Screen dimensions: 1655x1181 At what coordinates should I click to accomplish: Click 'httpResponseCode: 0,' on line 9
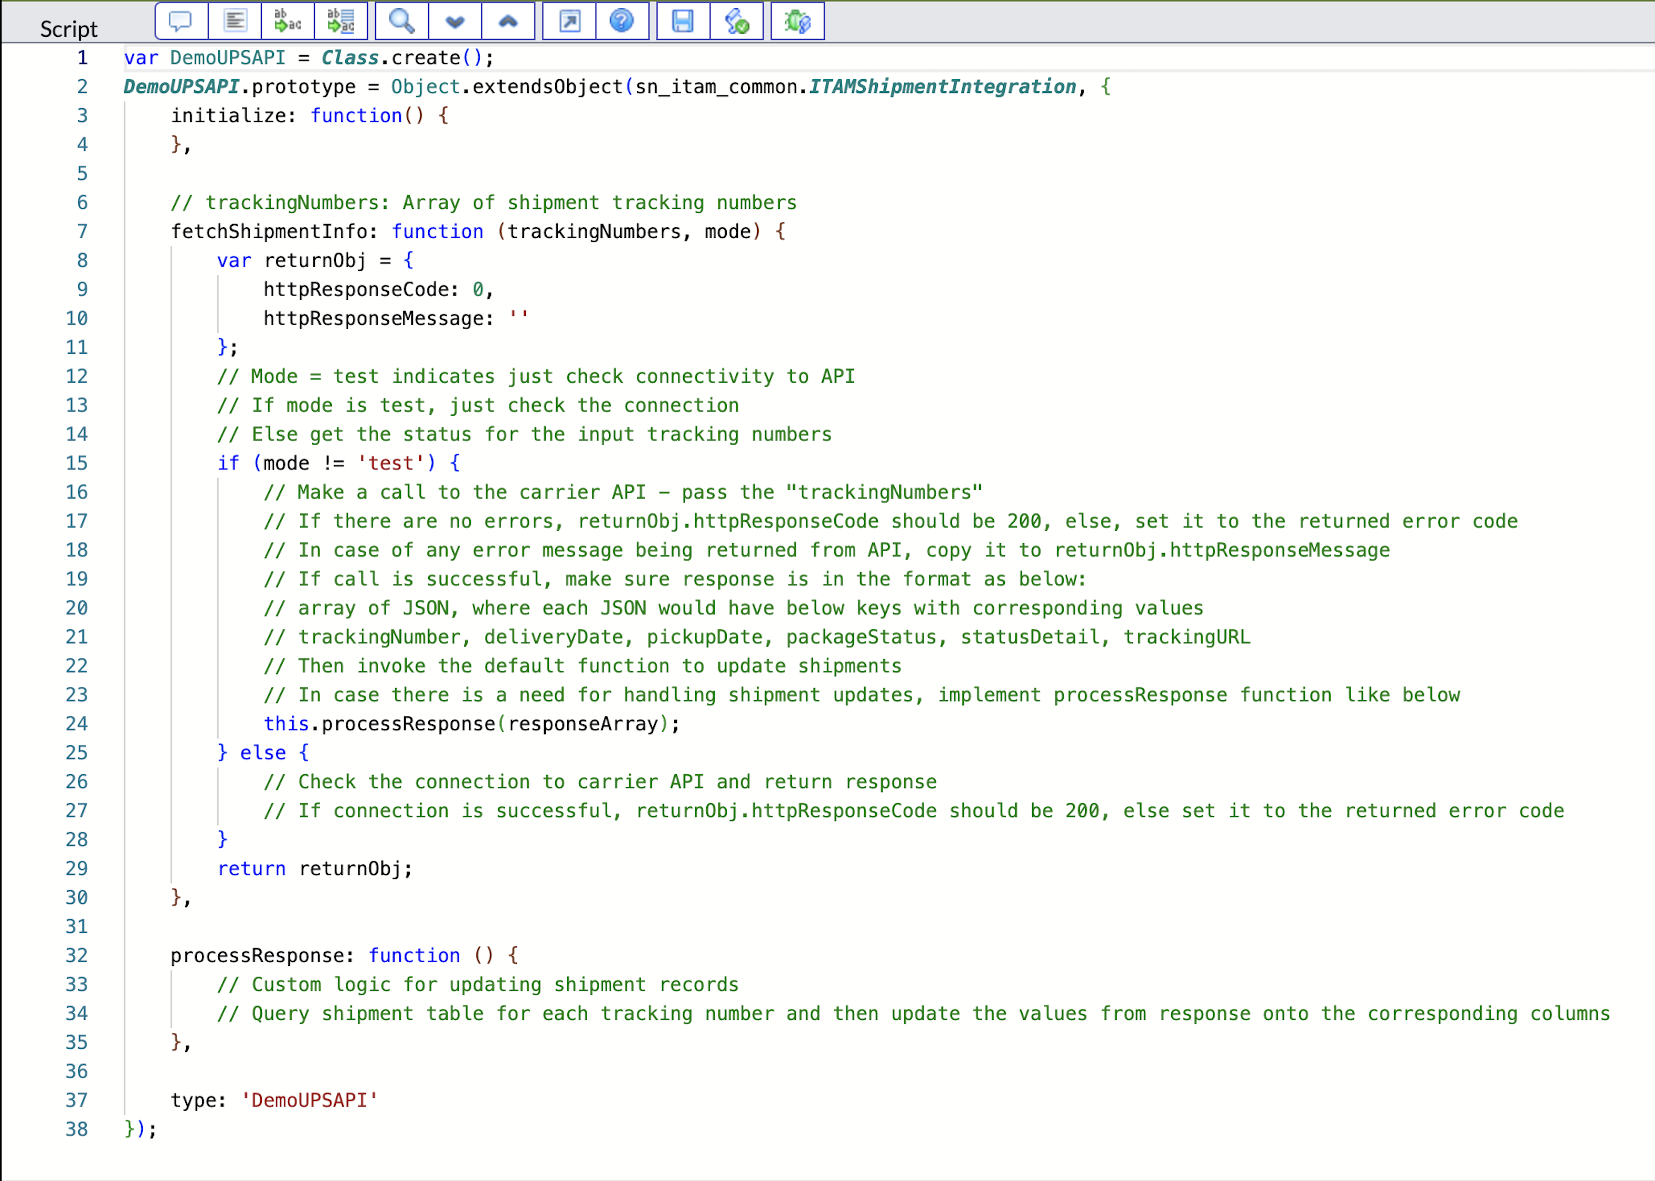[x=379, y=289]
